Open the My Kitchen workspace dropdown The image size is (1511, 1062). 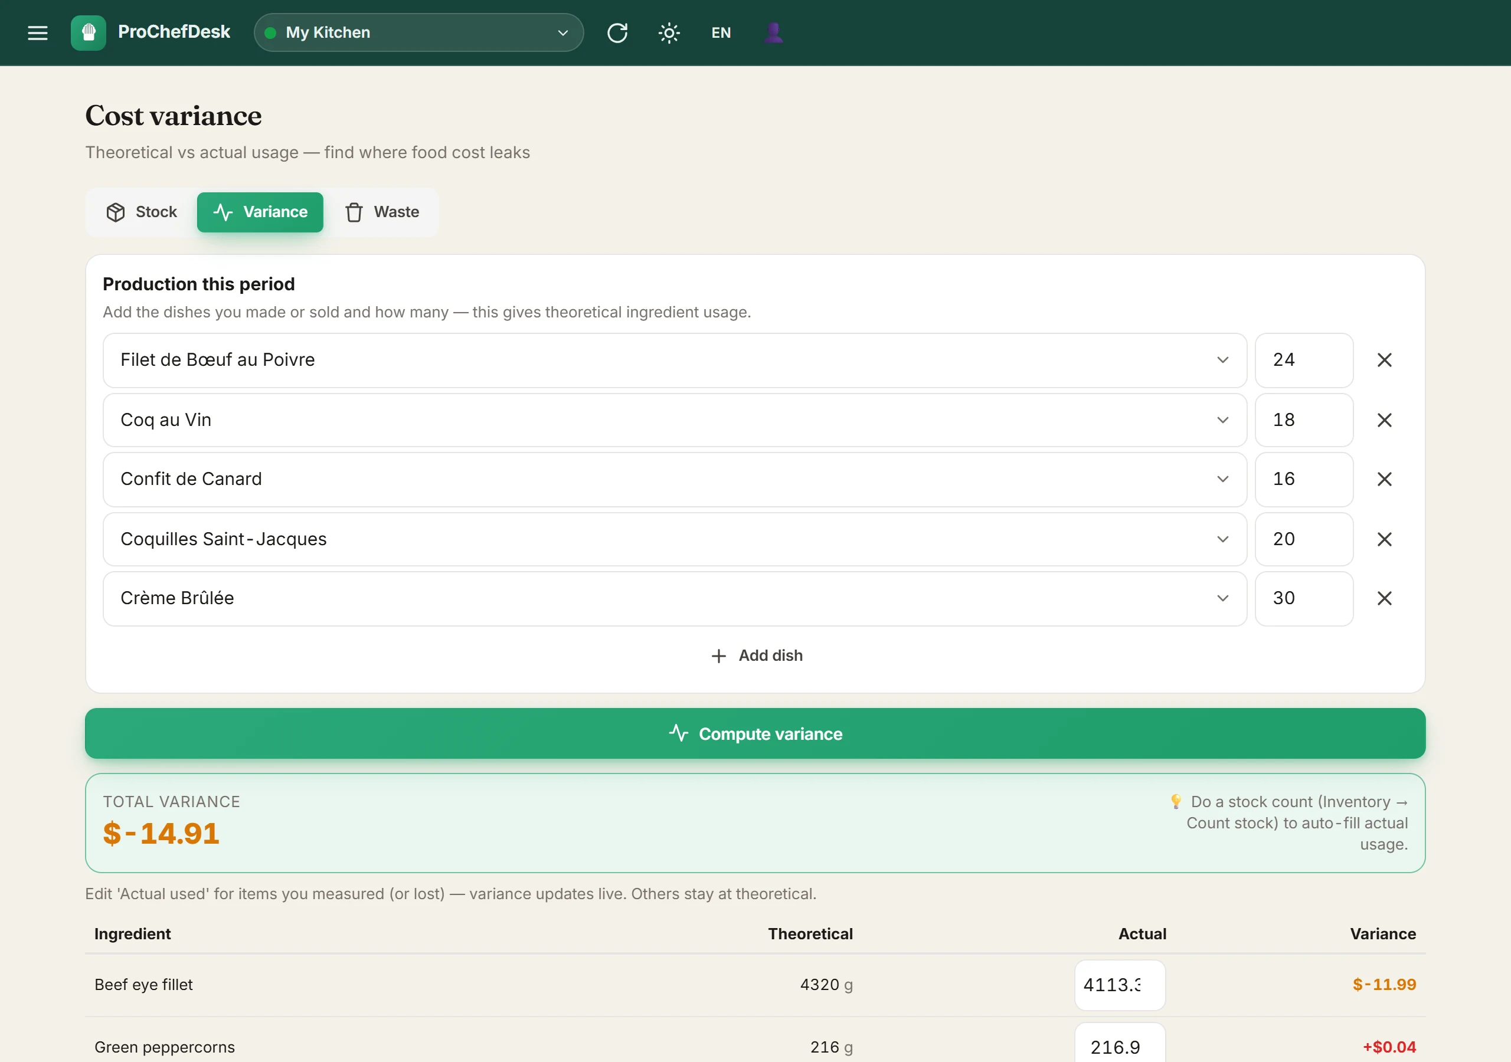[418, 33]
